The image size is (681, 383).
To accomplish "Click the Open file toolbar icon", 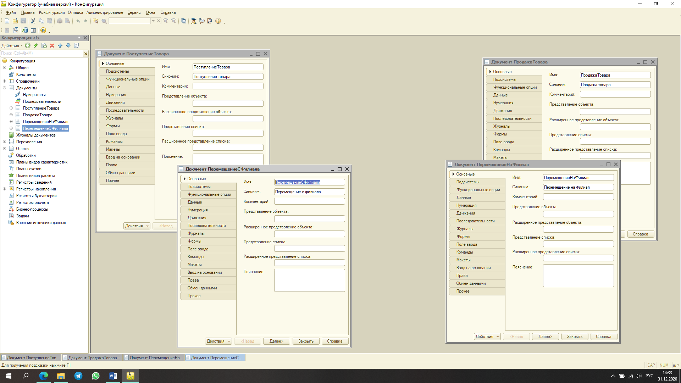I will point(15,21).
